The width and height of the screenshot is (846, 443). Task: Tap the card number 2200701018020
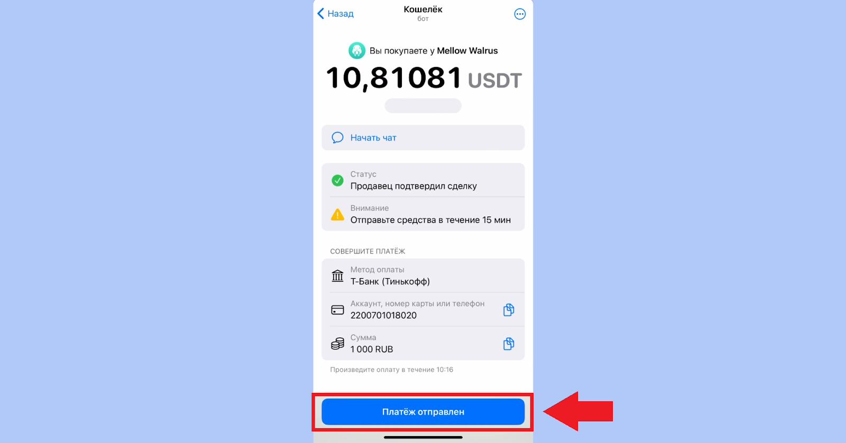coord(383,315)
